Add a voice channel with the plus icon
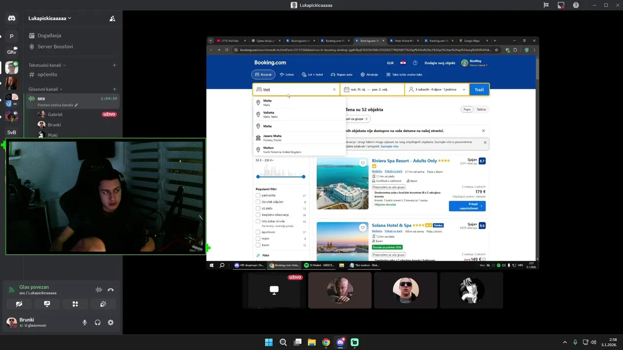623x350 pixels. point(114,89)
